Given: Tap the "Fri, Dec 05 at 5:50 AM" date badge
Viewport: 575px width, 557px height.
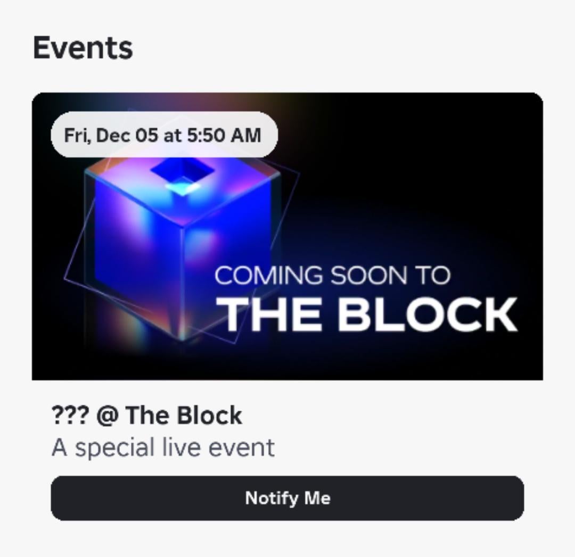Looking at the screenshot, I should tap(163, 135).
